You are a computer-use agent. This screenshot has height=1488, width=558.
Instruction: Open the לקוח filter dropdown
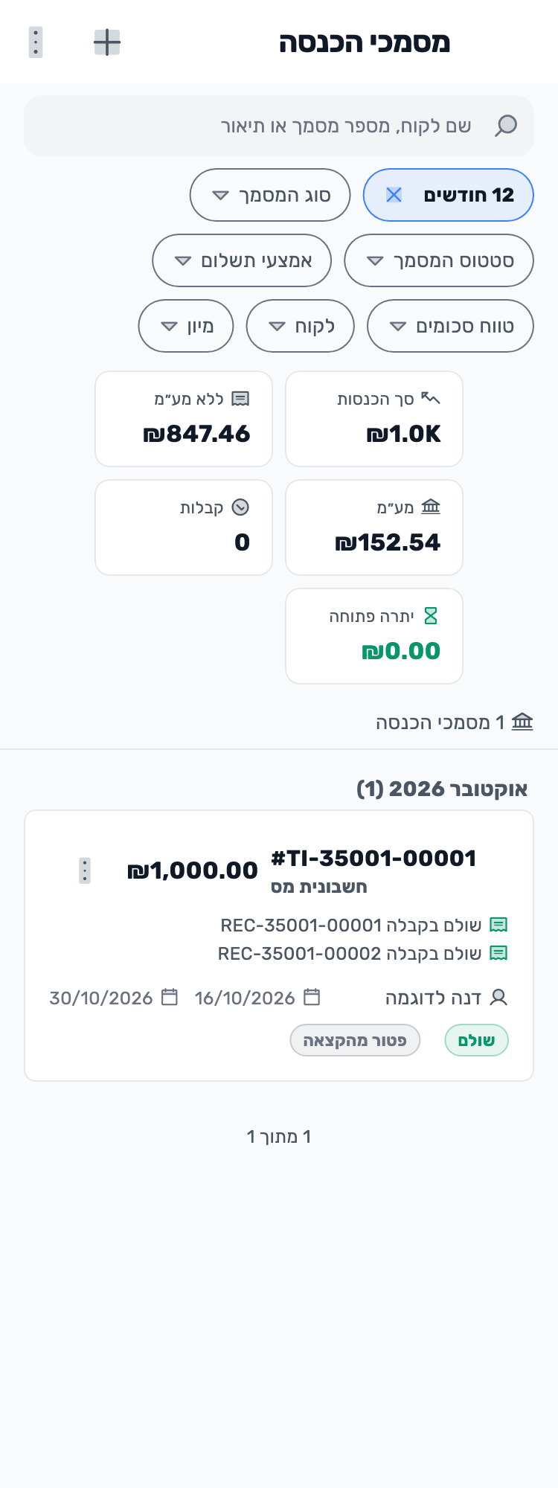[x=301, y=326]
